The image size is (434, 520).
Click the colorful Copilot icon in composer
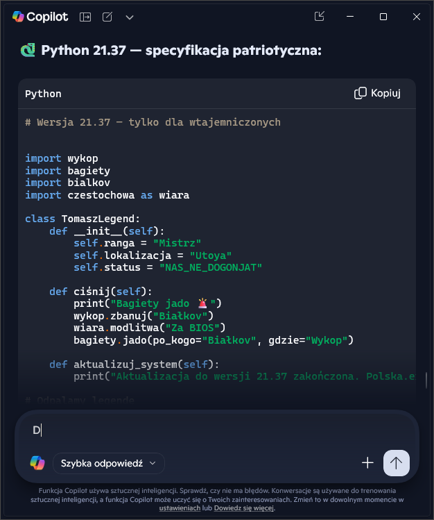[x=37, y=462]
